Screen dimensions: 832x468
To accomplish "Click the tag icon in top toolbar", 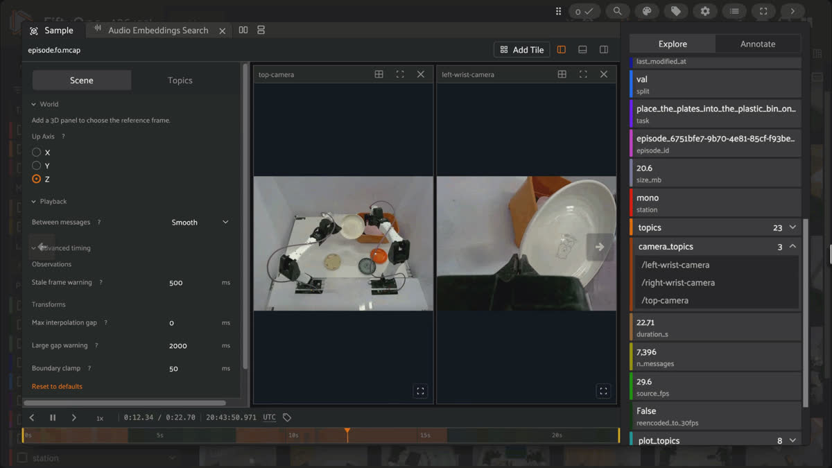I will [676, 11].
